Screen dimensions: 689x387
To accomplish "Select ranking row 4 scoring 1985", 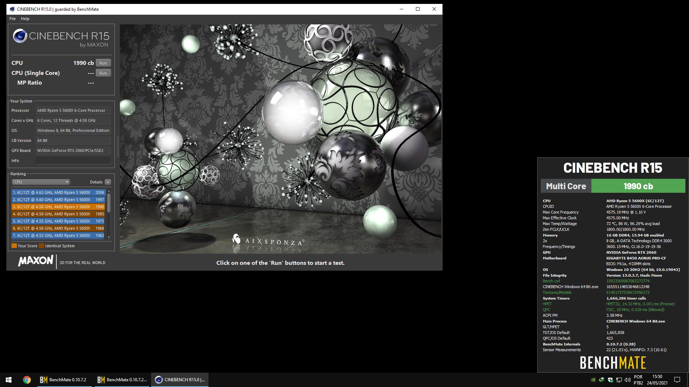I will pos(58,214).
